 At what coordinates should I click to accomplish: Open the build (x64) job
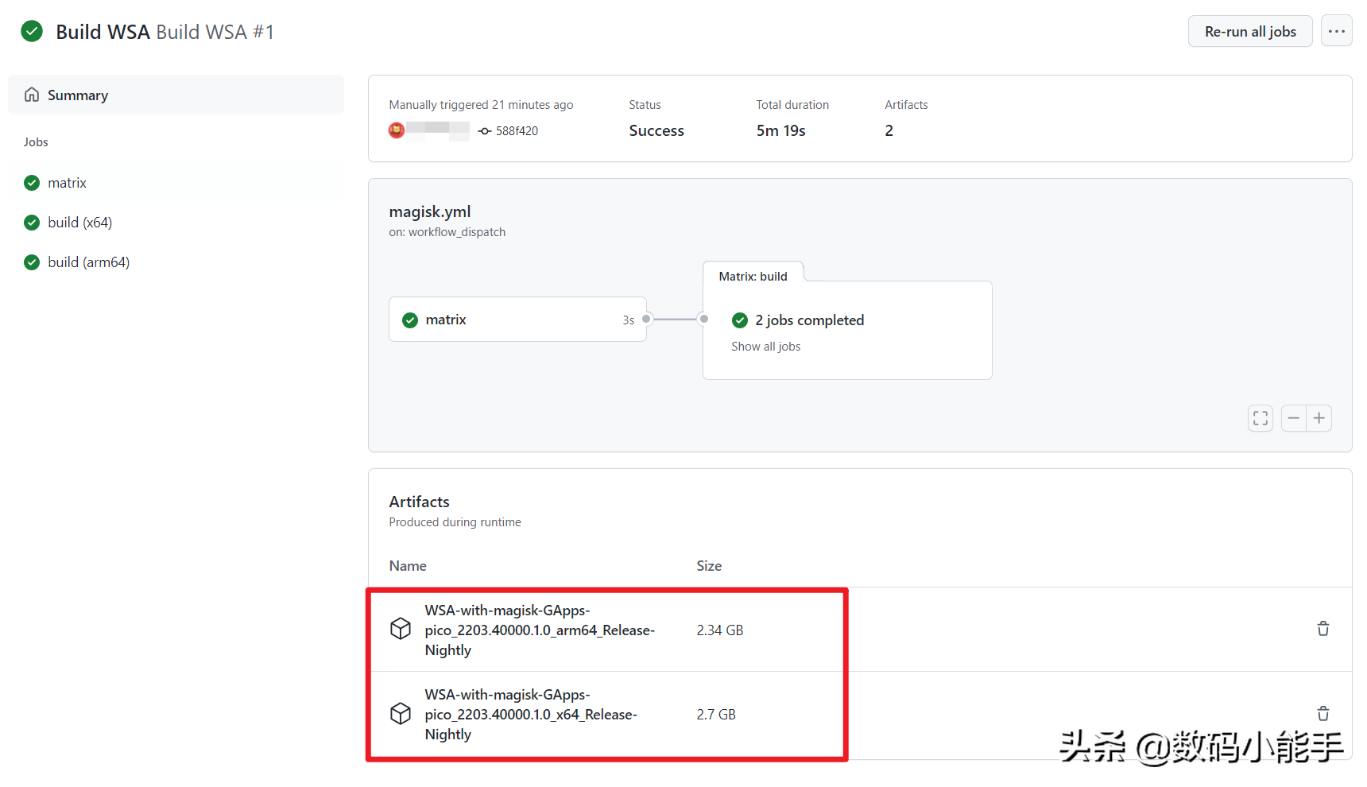click(79, 223)
